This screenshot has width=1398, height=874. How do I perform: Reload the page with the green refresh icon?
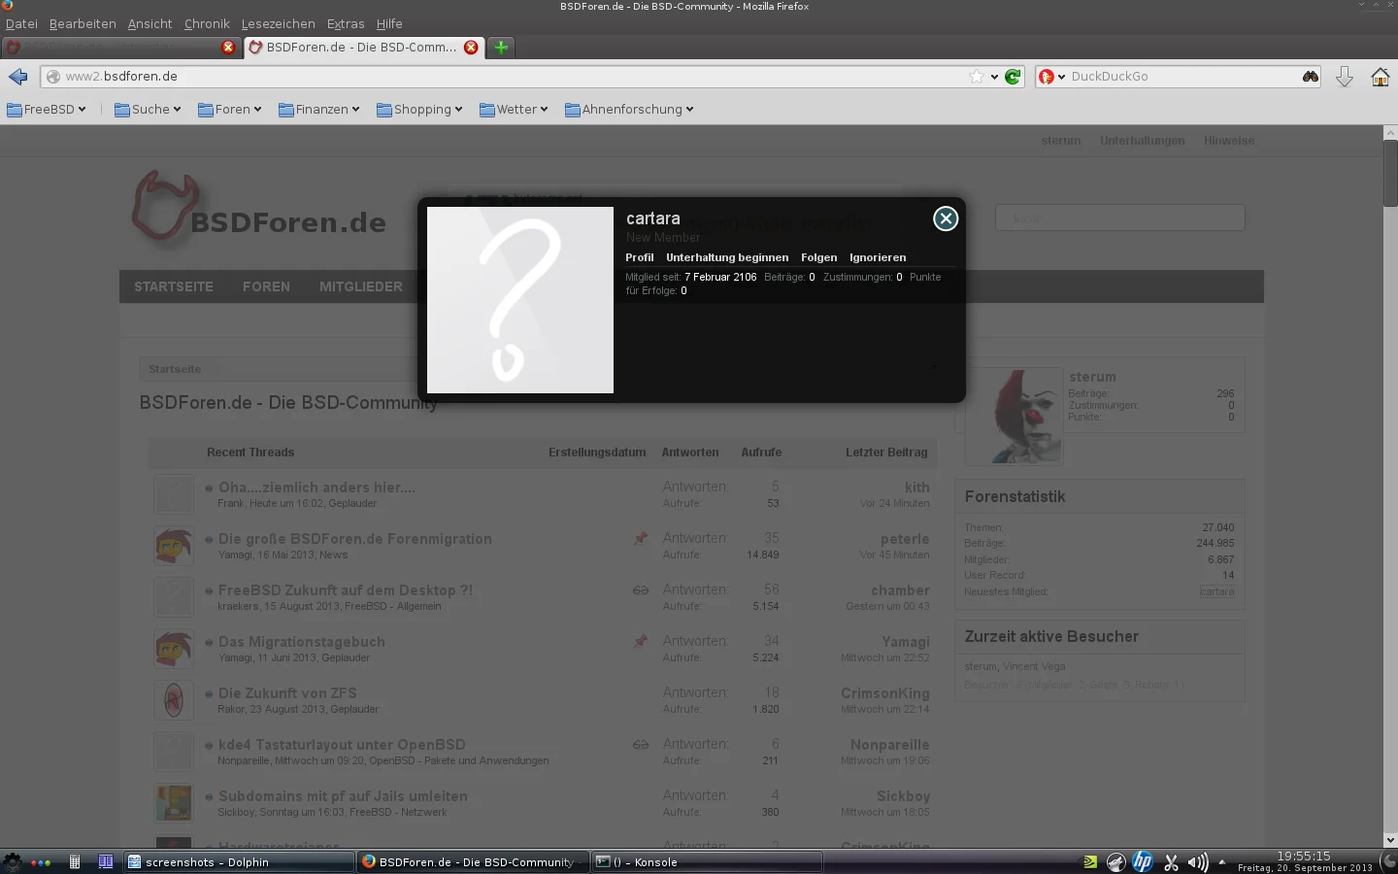click(1013, 77)
